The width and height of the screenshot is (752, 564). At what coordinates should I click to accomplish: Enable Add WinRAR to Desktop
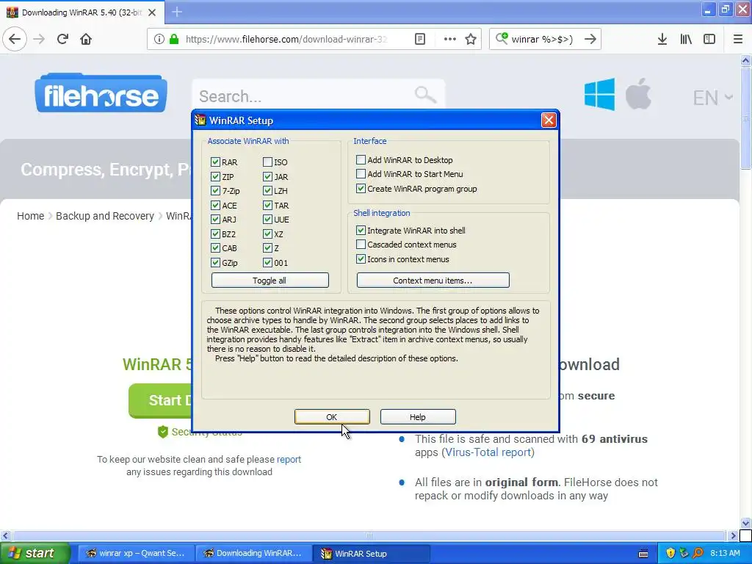(361, 159)
